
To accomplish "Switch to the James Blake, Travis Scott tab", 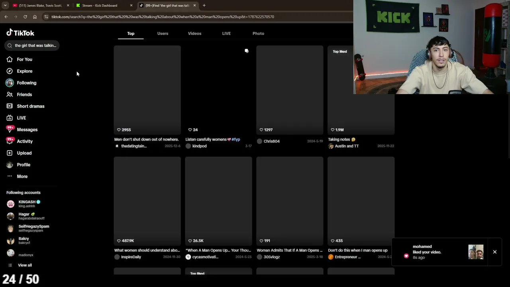I will (x=40, y=6).
